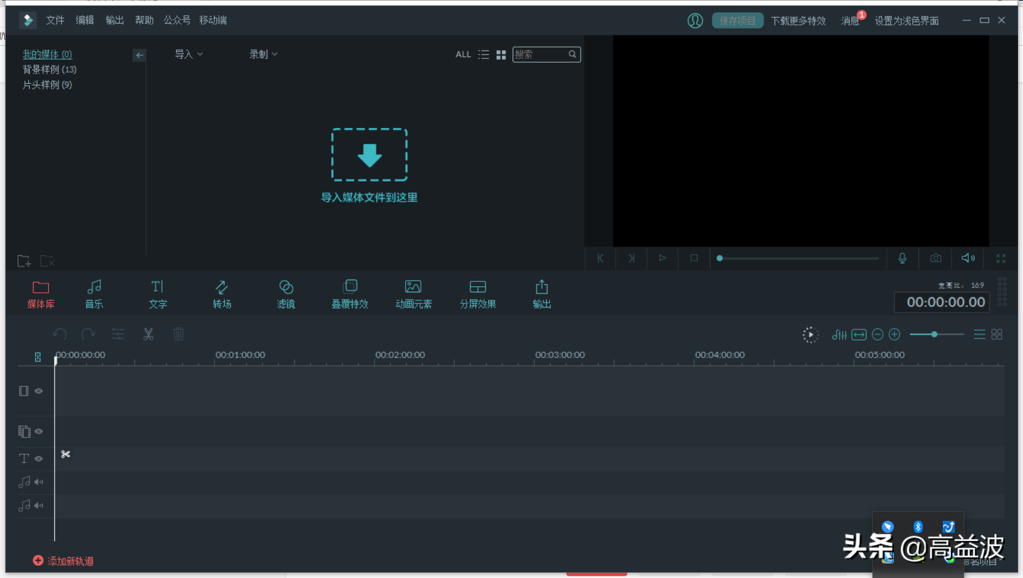The height and width of the screenshot is (578, 1023).
Task: Click the snapshot camera icon
Action: pos(935,258)
